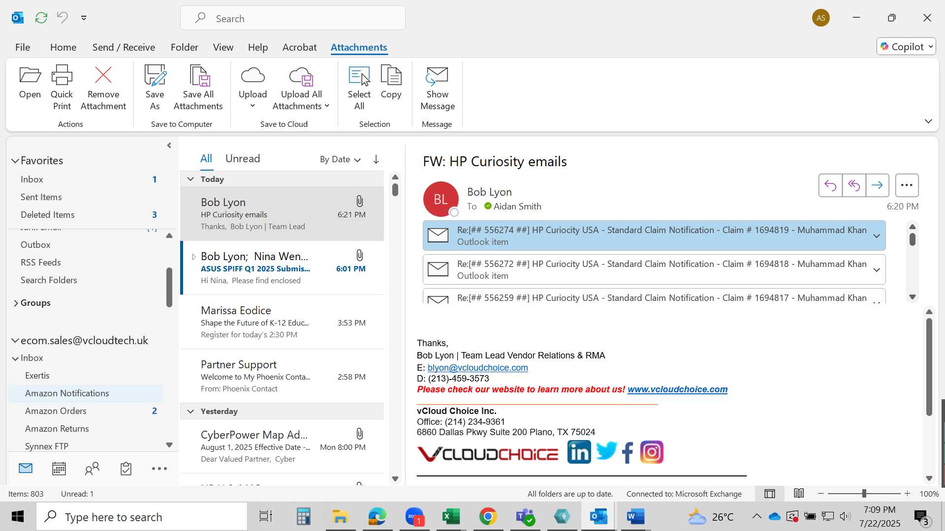945x531 pixels.
Task: Forward the HP Curiosity email
Action: (x=877, y=185)
